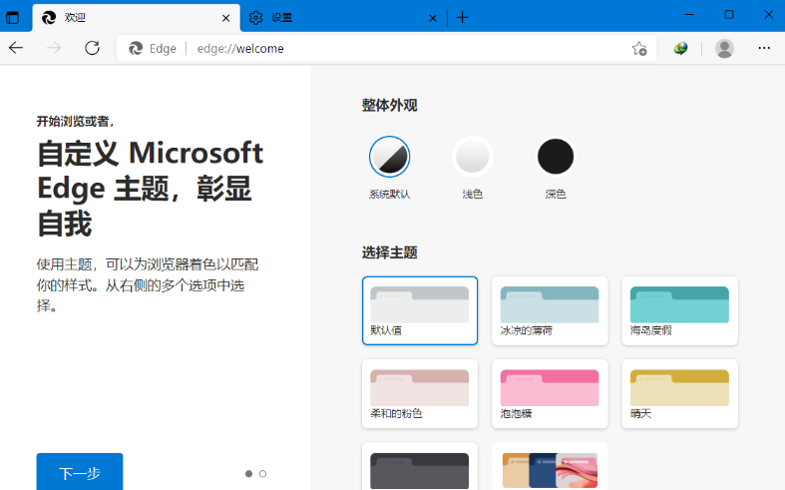Refresh the welcome page
Viewport: 785px width, 490px height.
coord(92,48)
